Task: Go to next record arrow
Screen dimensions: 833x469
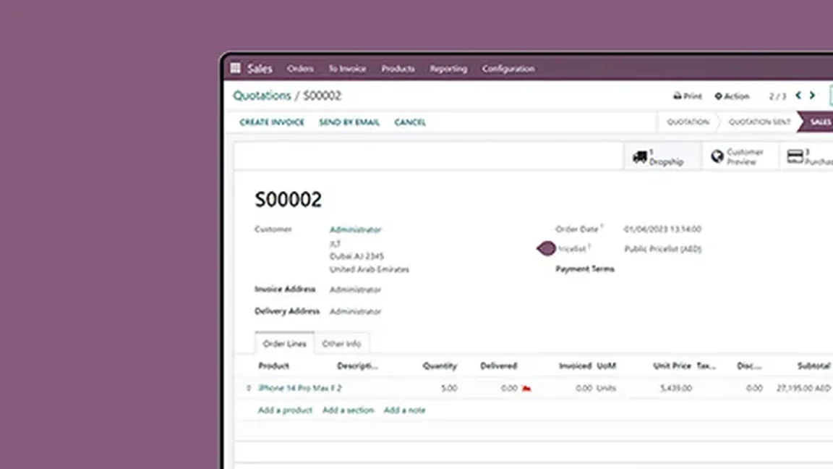Action: pyautogui.click(x=812, y=96)
